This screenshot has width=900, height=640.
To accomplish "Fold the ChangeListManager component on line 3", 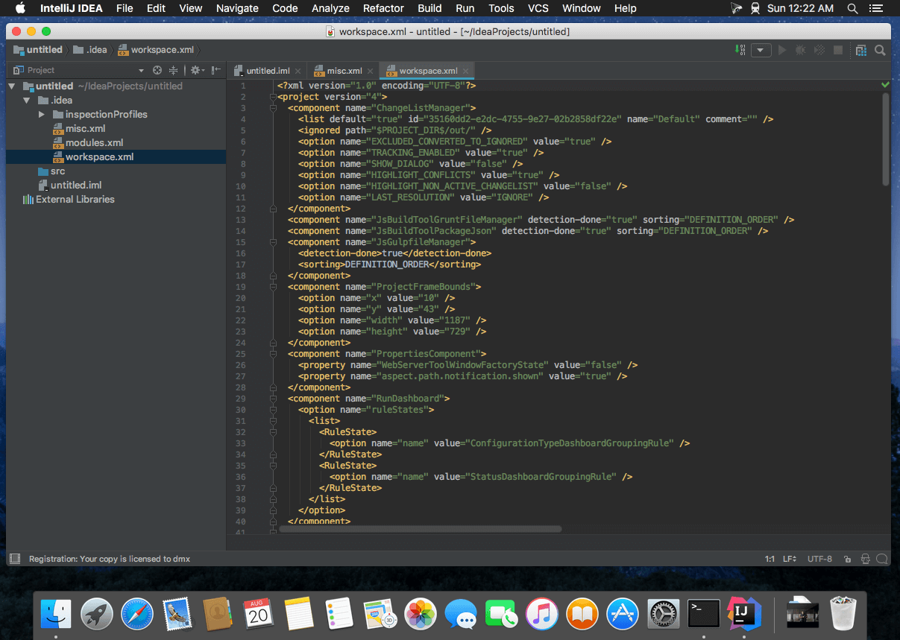I will point(273,108).
